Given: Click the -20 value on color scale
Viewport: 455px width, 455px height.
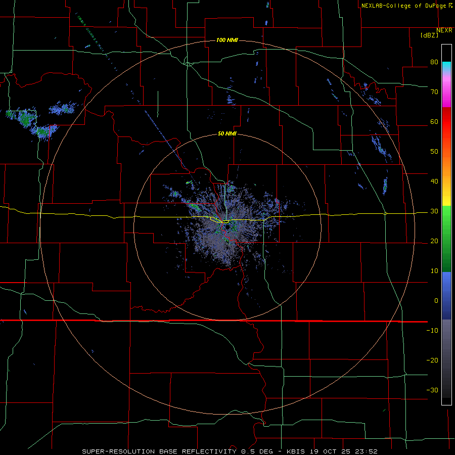Looking at the screenshot, I should coord(432,360).
